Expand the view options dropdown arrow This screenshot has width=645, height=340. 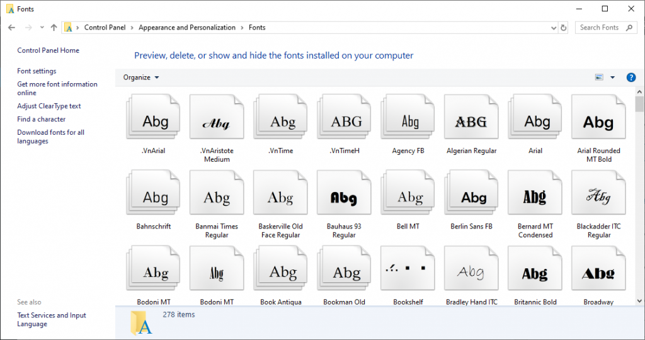(x=612, y=77)
